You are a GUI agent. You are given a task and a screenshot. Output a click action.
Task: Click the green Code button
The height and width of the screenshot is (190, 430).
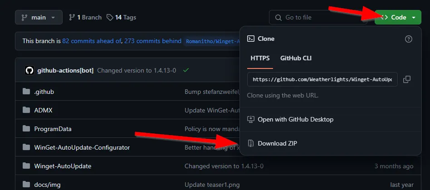(398, 17)
